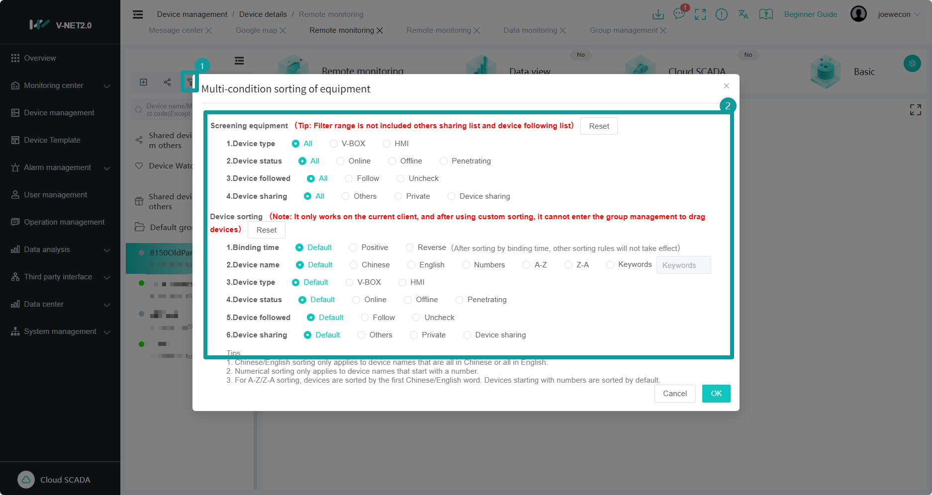The height and width of the screenshot is (495, 932).
Task: Open the language translation icon
Action: click(744, 14)
